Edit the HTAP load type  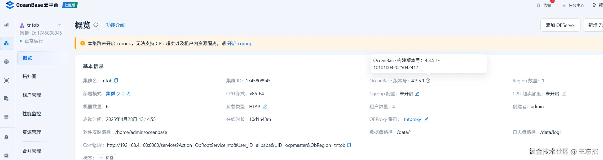[265, 106]
